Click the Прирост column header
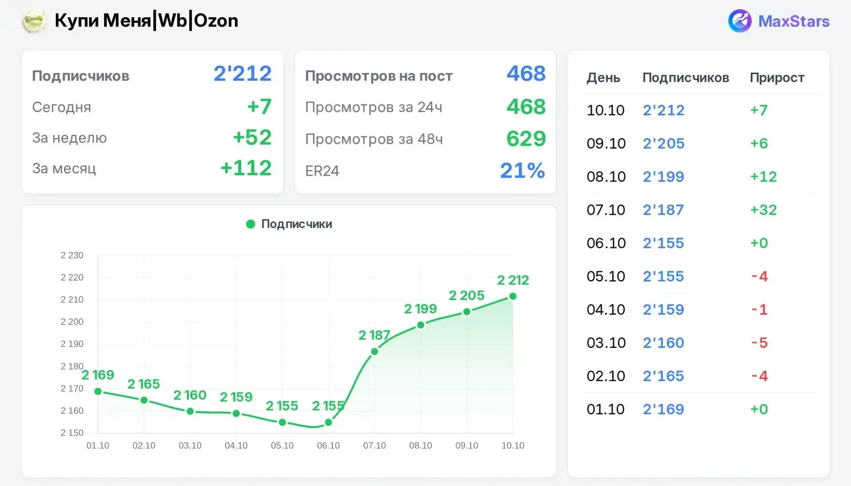Image resolution: width=851 pixels, height=486 pixels. coord(777,78)
